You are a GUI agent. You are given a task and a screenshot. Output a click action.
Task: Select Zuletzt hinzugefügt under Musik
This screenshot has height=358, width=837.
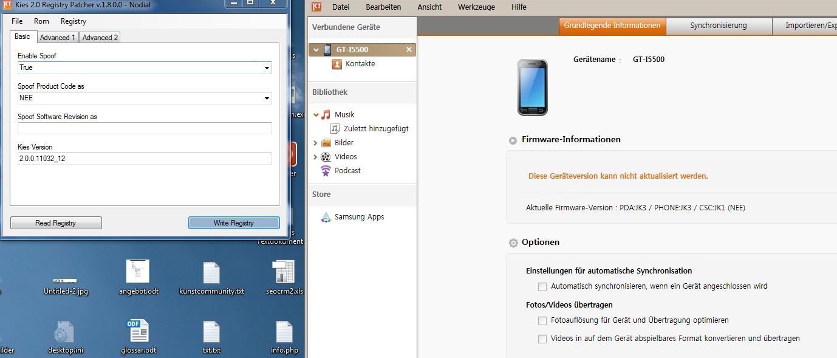376,129
